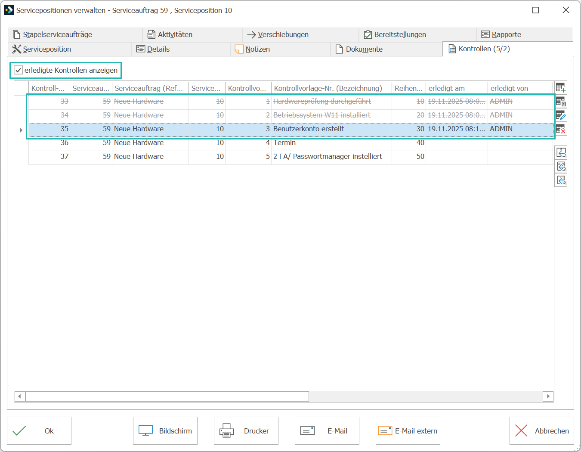This screenshot has height=452, width=581.
Task: Click the blue arrow icon with the bracketed list frame
Action: click(561, 180)
